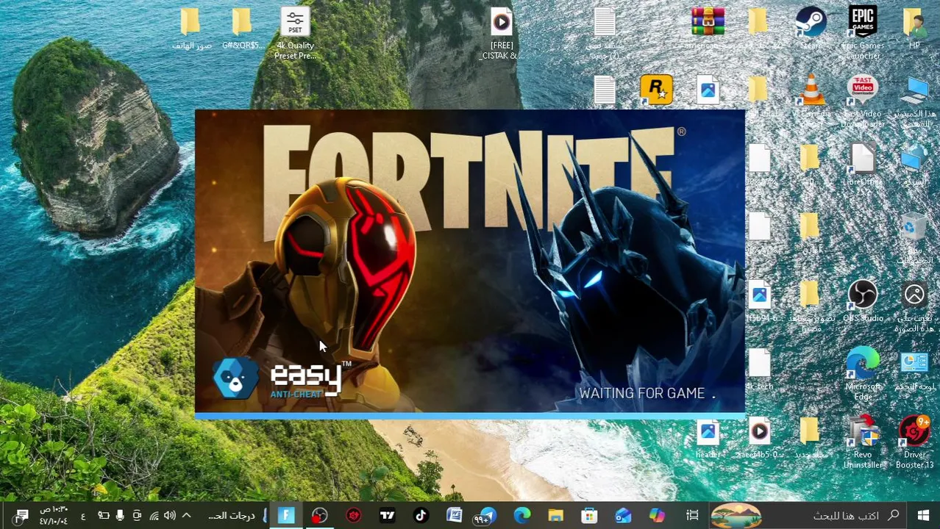Open the Network desktop icon
Screen dimensions: 940x529
pos(914,163)
